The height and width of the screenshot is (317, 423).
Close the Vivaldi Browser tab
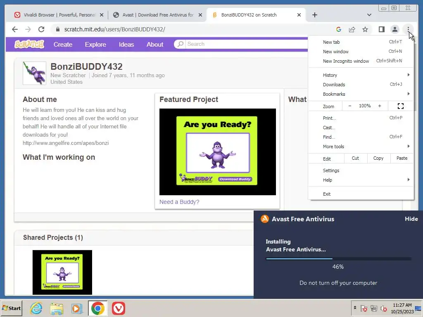pos(102,15)
